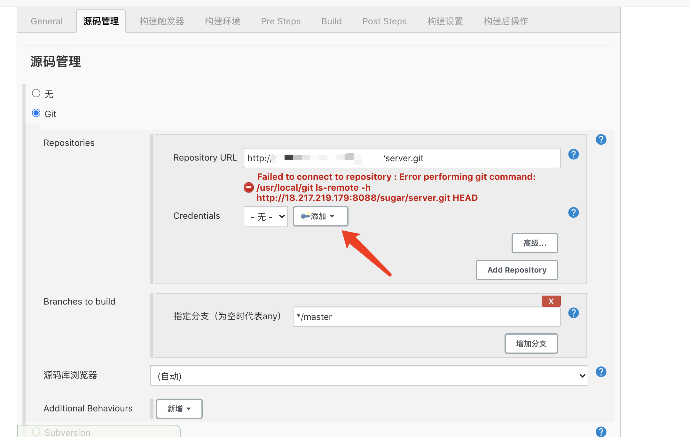Click into the */master branch input field
The width and height of the screenshot is (690, 437).
click(426, 317)
